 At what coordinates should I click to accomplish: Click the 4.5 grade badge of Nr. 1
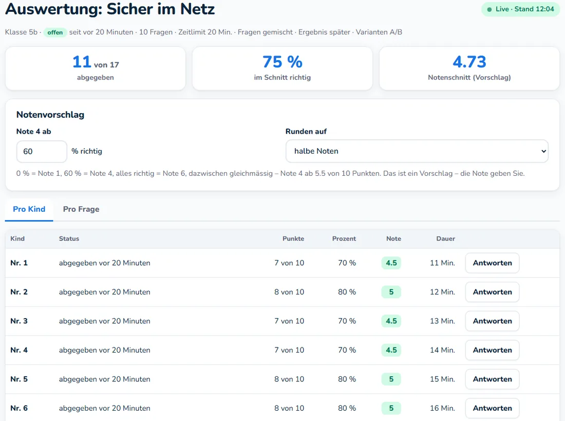[x=391, y=263]
